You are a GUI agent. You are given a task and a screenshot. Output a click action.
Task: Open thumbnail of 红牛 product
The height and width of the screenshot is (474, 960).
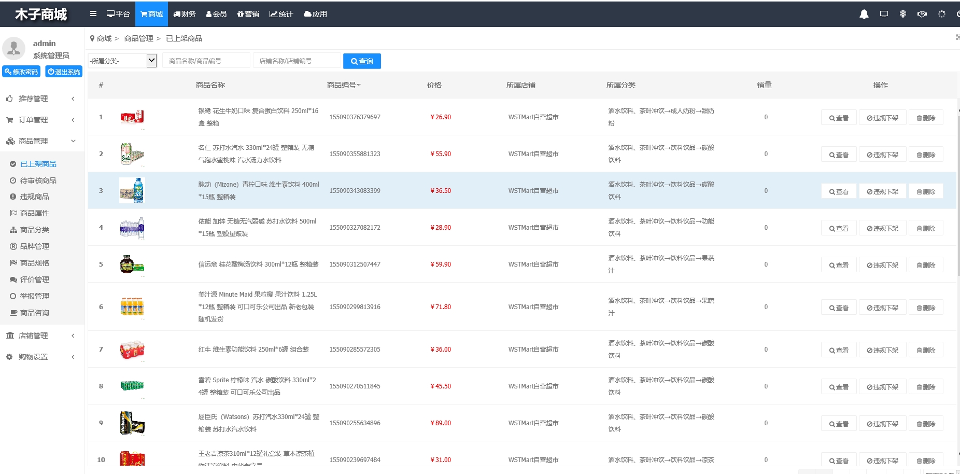pos(132,350)
